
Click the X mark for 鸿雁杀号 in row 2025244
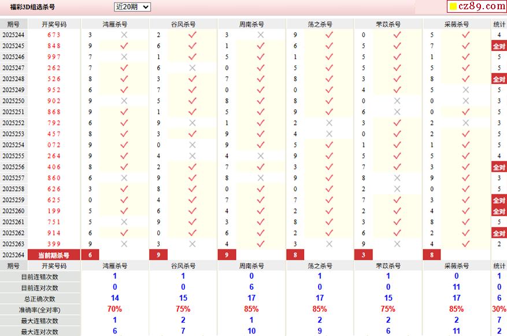[124, 35]
